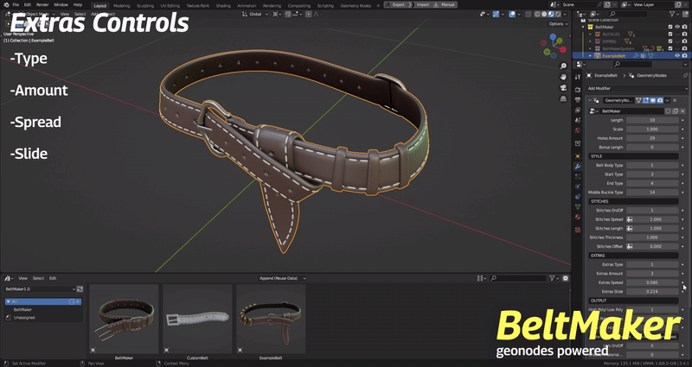Switch perspective/orthographic grid icon in viewport
The image size is (692, 367).
[x=564, y=99]
